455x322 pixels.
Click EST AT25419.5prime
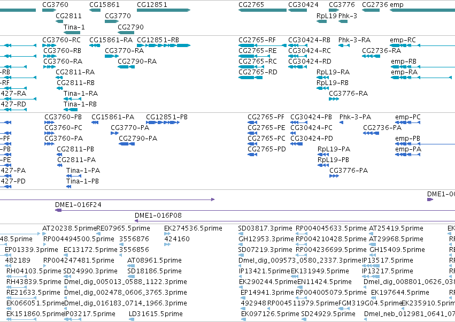click(x=371, y=234)
